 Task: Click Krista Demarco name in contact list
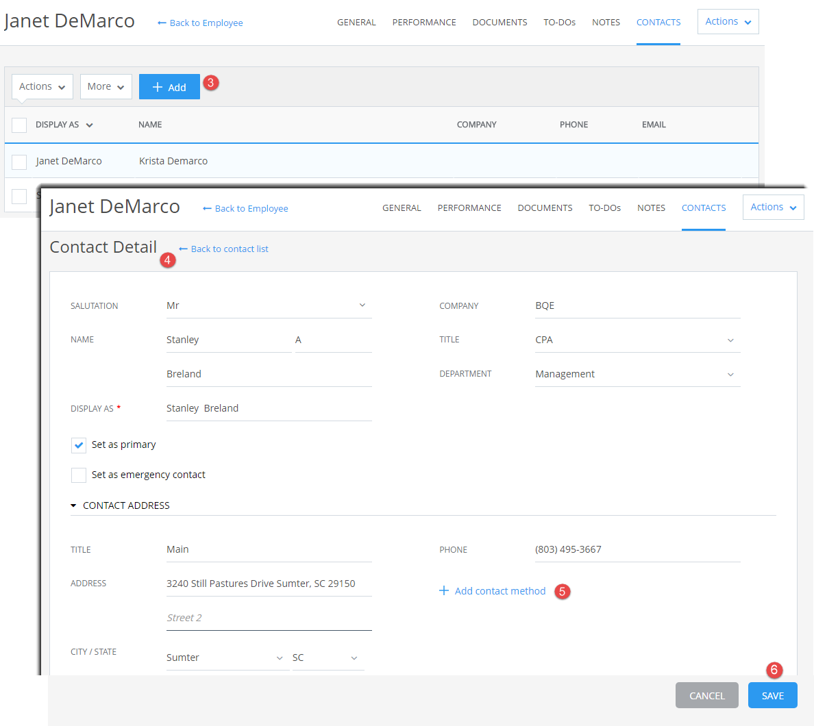pos(173,161)
